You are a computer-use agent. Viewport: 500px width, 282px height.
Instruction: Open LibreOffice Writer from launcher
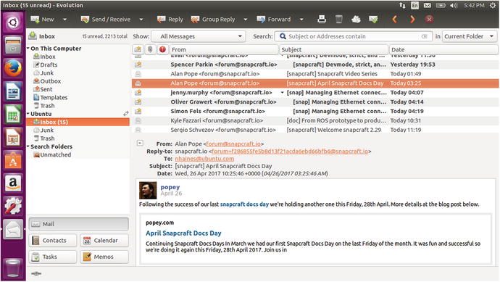(13, 91)
